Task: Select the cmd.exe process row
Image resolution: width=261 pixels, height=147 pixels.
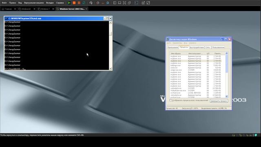Action: (x=196, y=68)
